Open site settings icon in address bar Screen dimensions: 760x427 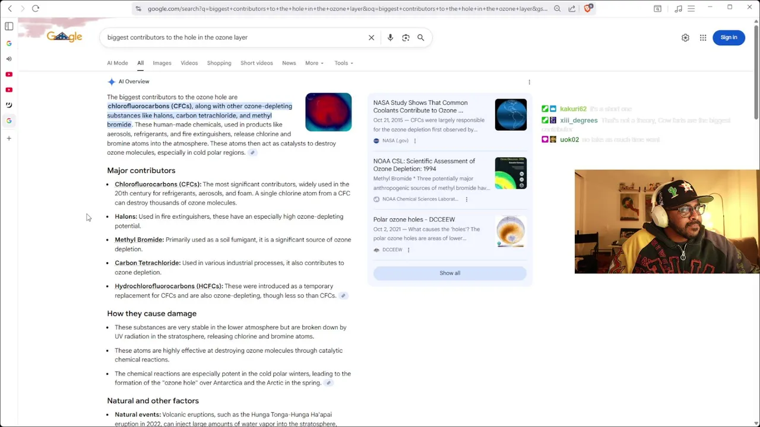138,8
